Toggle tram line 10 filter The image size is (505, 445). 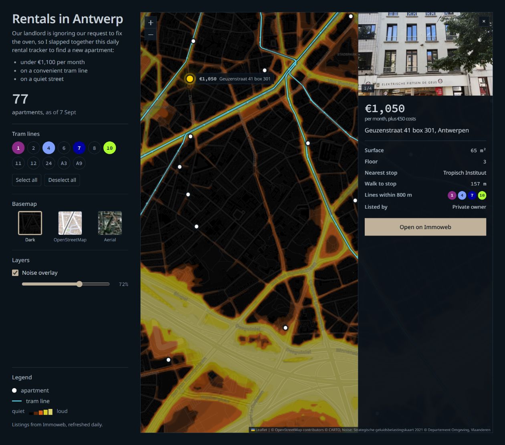109,148
